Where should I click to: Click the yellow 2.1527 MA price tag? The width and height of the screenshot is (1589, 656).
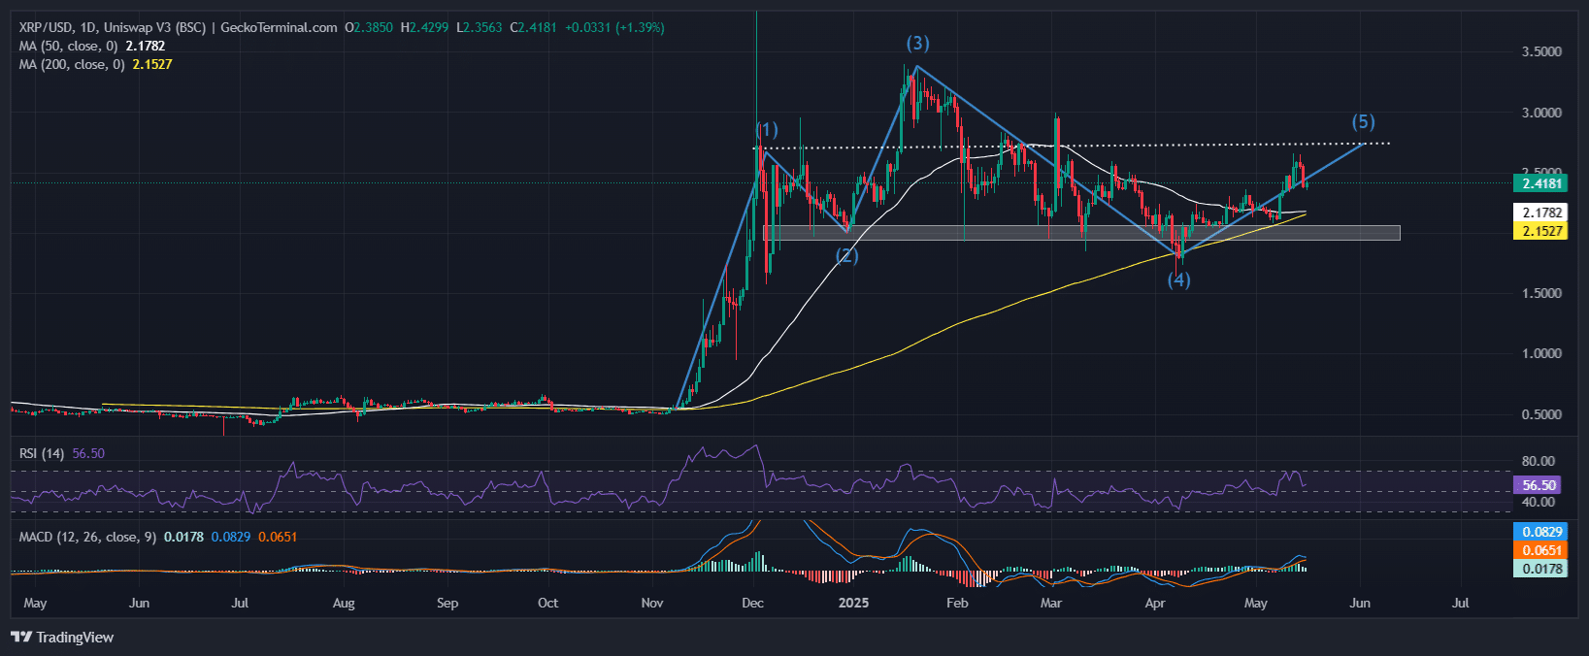point(1540,231)
